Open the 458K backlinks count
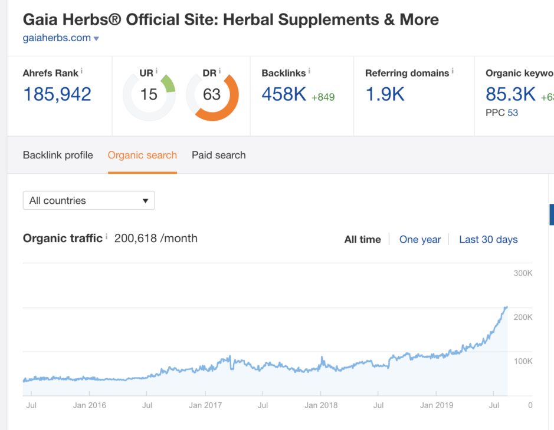 tap(284, 94)
